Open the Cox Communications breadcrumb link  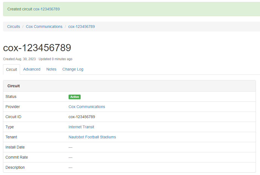(44, 27)
